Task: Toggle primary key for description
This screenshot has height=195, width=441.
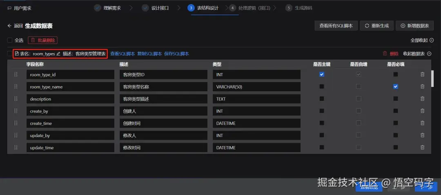Action: pyautogui.click(x=322, y=99)
